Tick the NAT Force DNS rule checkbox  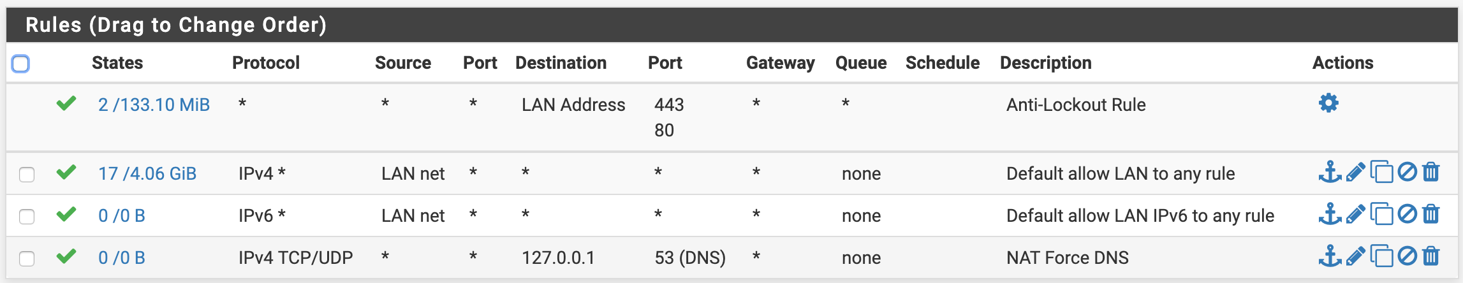tap(27, 258)
